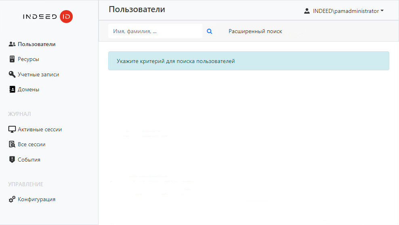Click the user avatar icon in header
The height and width of the screenshot is (225, 399).
307,11
